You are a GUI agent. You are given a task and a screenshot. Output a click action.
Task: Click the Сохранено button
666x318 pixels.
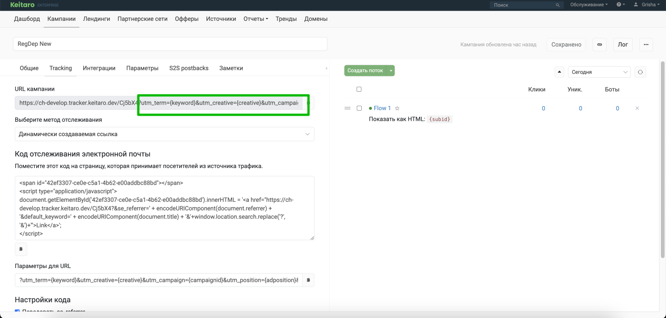(566, 44)
